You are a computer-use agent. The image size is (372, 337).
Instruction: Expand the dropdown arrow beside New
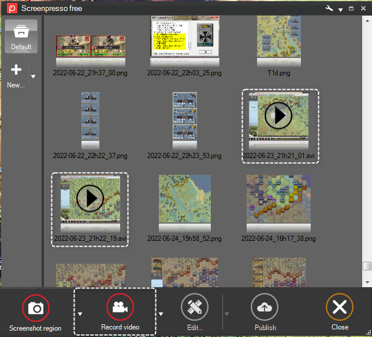[x=34, y=76]
